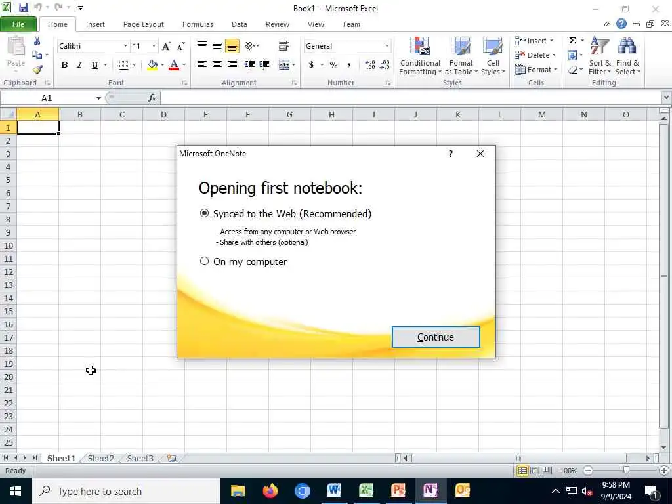672x504 pixels.
Task: Open the View ribbon tab
Action: pyautogui.click(x=316, y=24)
